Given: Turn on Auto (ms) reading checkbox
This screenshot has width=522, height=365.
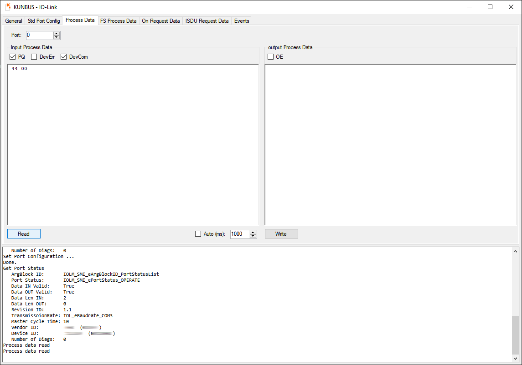Looking at the screenshot, I should coord(198,234).
